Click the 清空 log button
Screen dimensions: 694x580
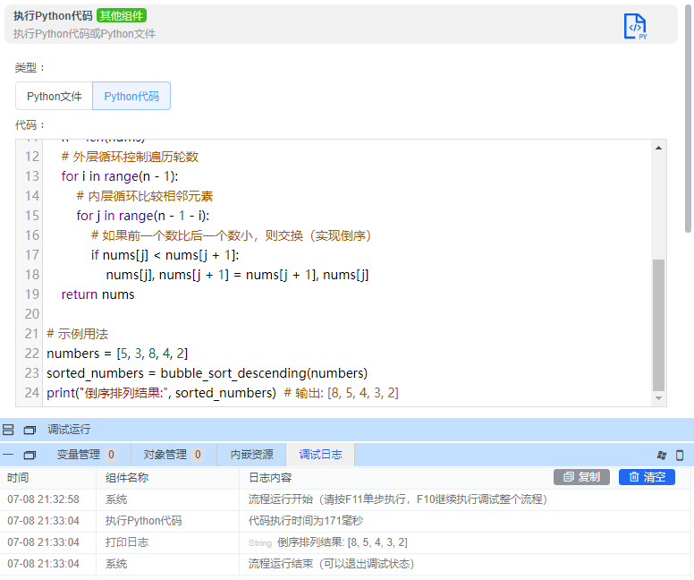click(647, 477)
